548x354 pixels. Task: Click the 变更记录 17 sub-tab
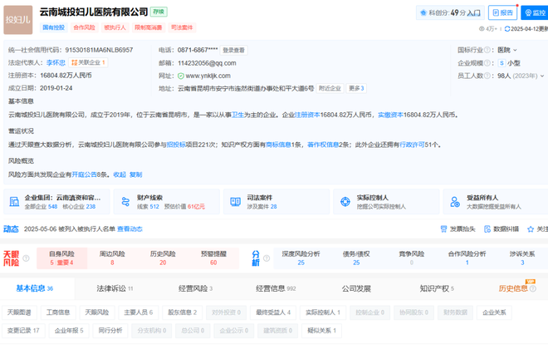(23, 331)
